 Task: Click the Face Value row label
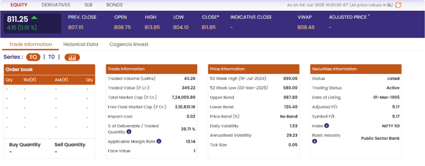click(x=119, y=151)
